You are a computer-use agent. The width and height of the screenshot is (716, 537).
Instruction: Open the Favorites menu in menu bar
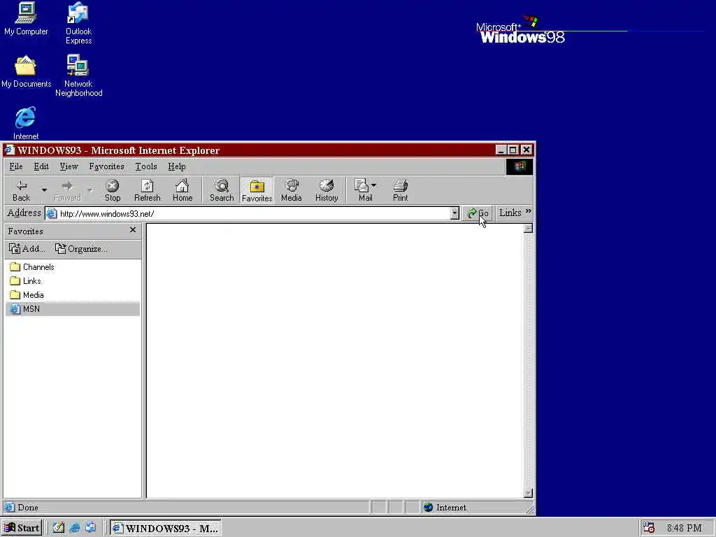106,166
